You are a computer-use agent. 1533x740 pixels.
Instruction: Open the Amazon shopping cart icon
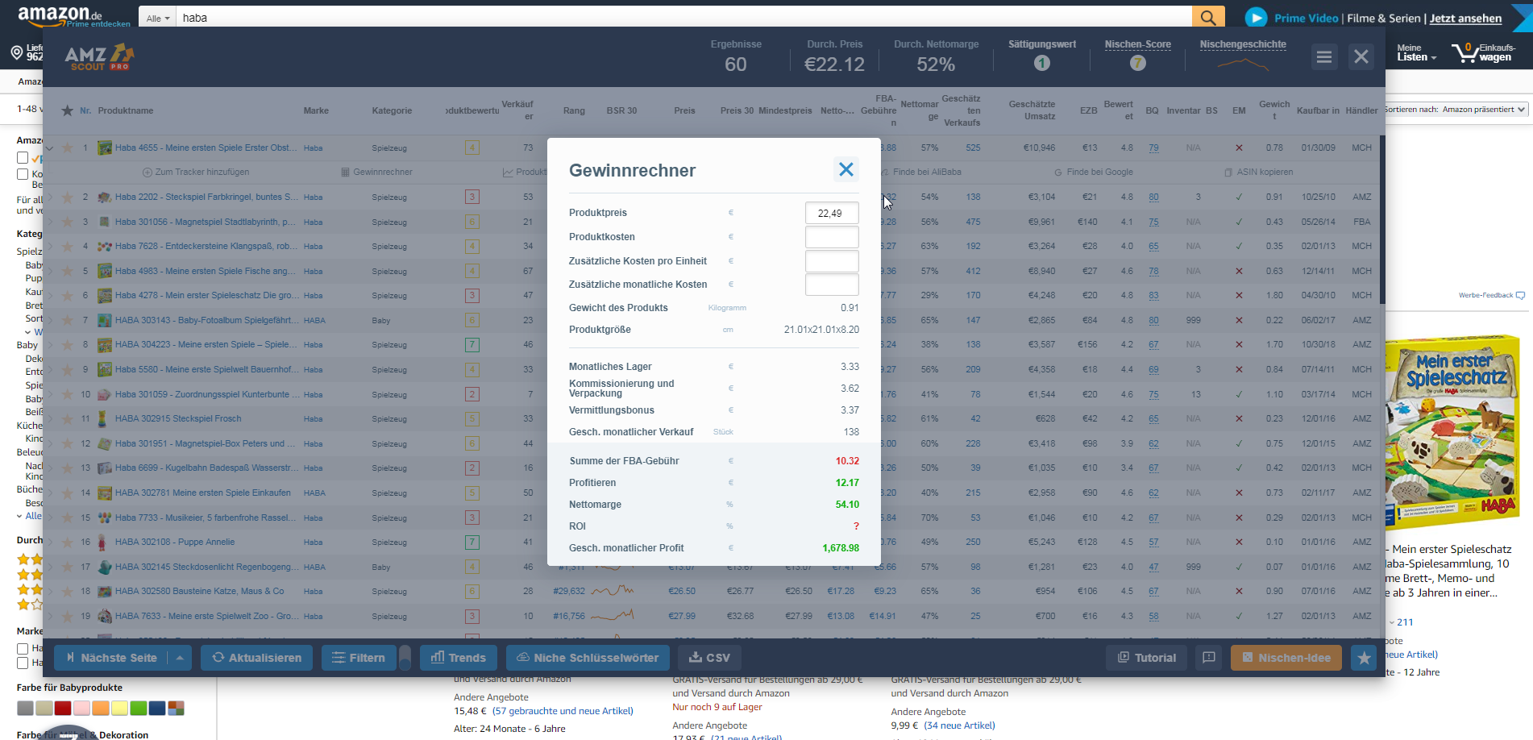[x=1464, y=53]
